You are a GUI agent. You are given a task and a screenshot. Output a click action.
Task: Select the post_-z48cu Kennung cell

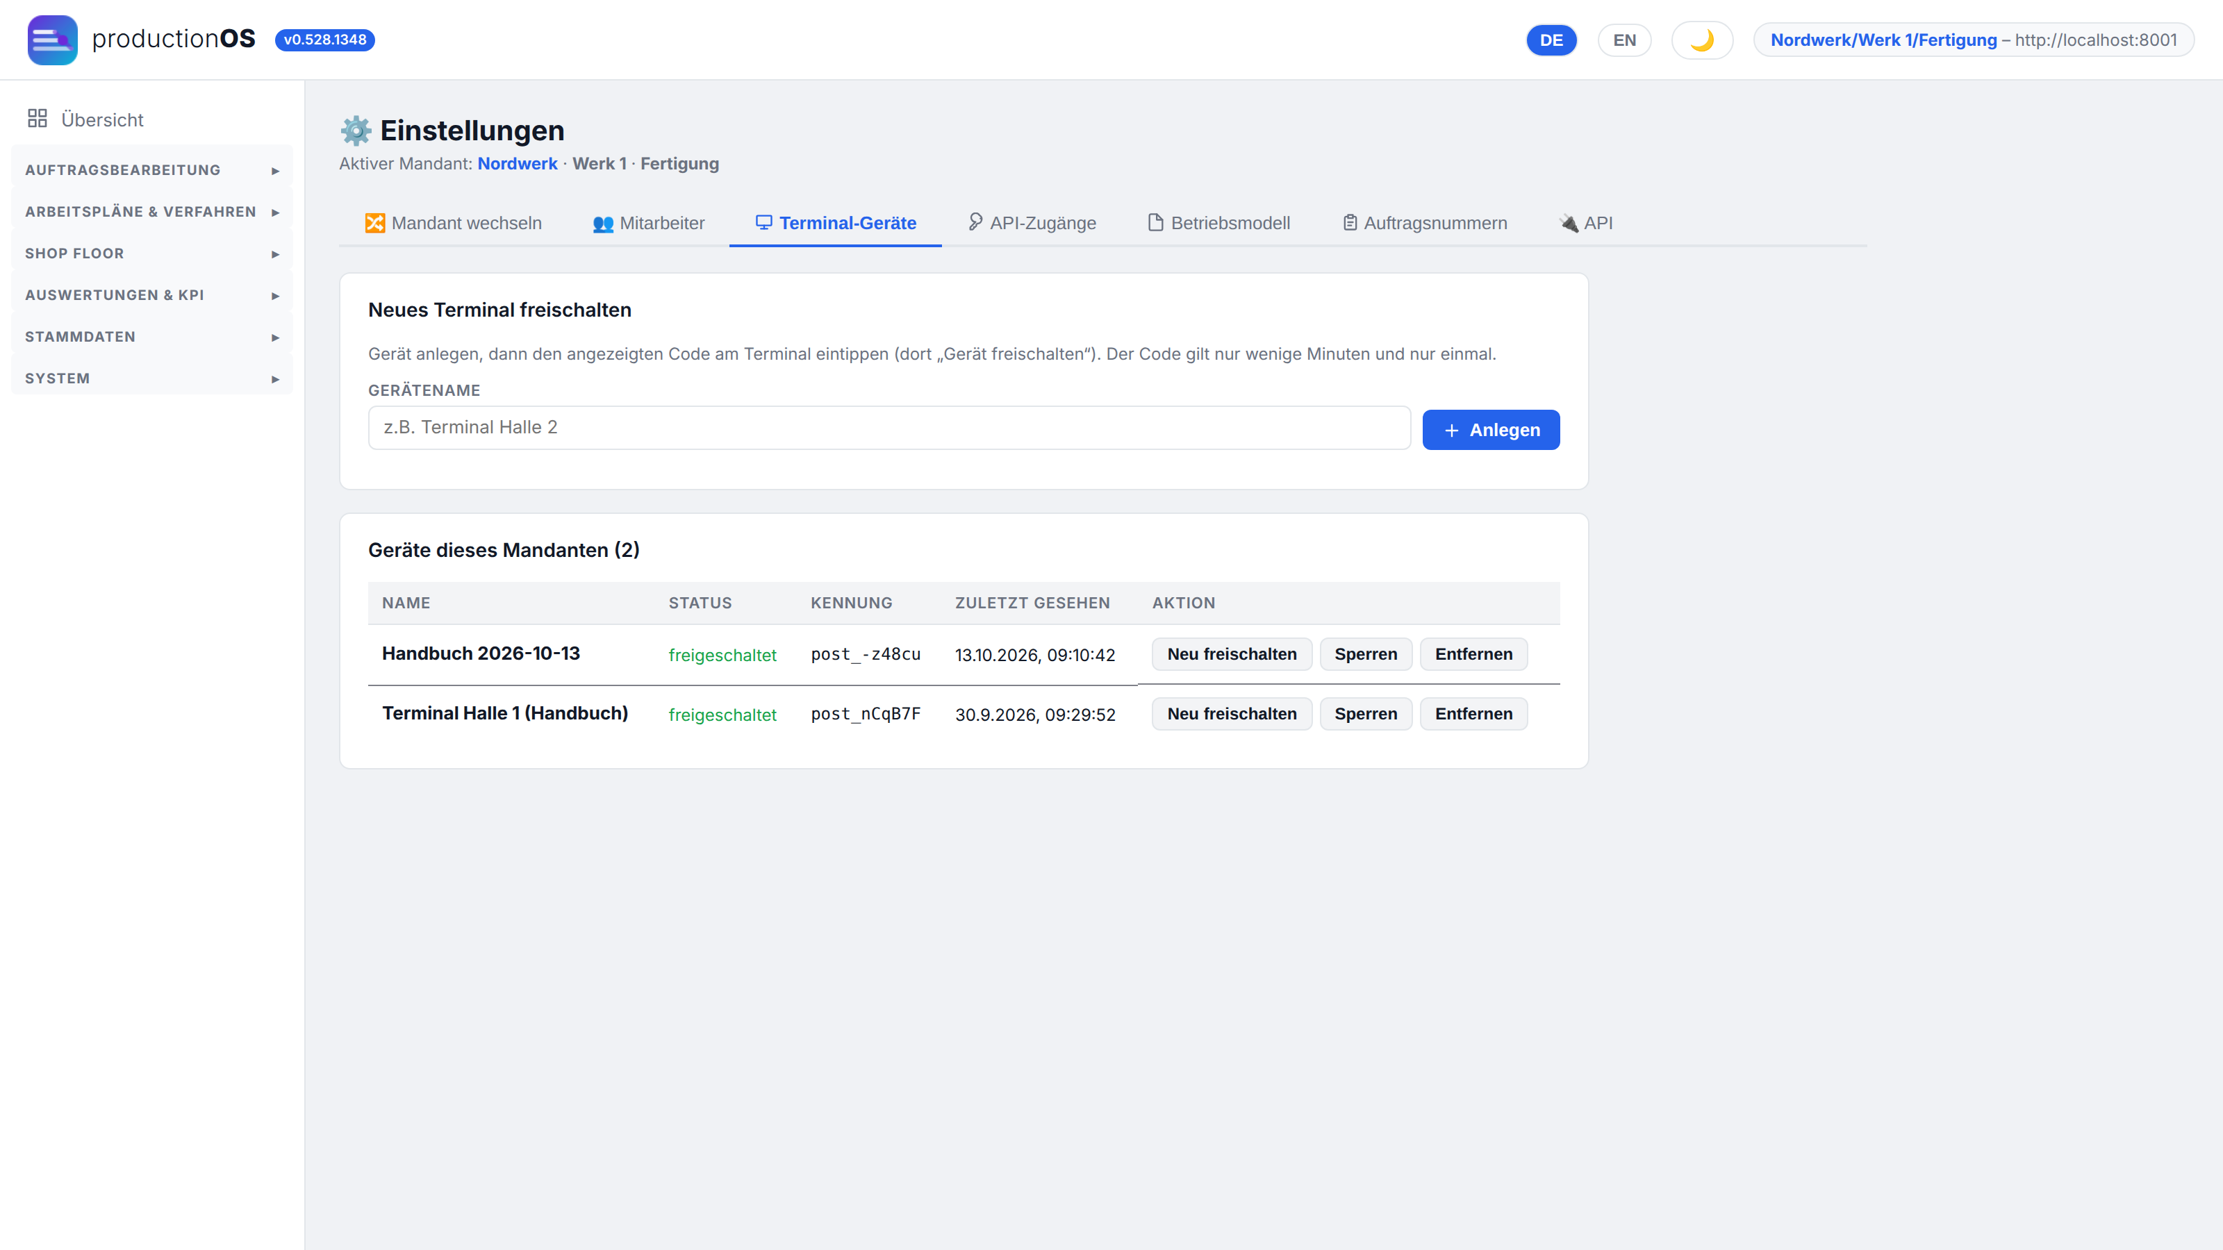[x=866, y=654]
